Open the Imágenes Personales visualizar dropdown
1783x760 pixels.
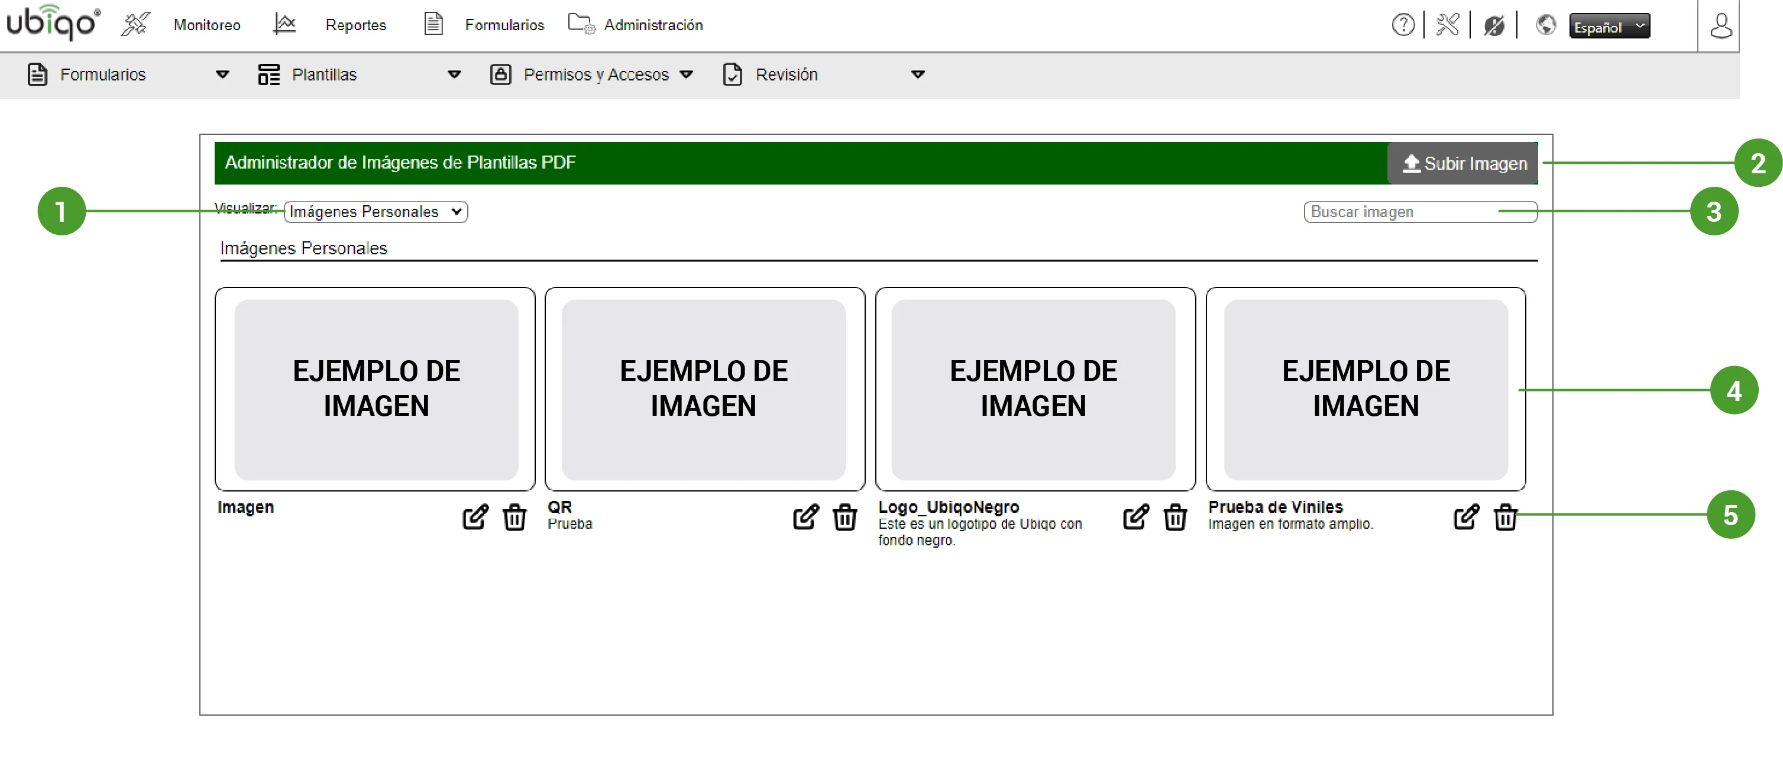376,212
